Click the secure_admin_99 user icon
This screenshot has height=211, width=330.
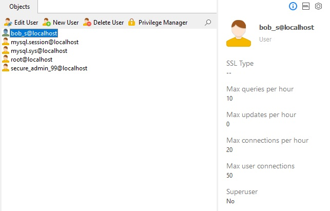6,68
